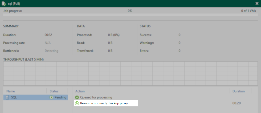The image size is (261, 113).
Task: Click the 'Warnings:' label
Action: coord(147,43)
